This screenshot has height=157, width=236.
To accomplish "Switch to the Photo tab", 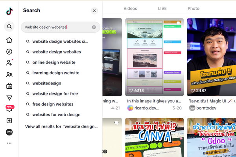I will pos(193,8).
